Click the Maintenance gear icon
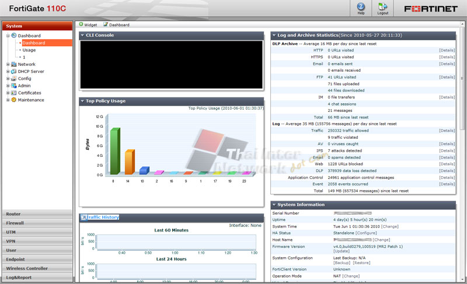 [13, 100]
